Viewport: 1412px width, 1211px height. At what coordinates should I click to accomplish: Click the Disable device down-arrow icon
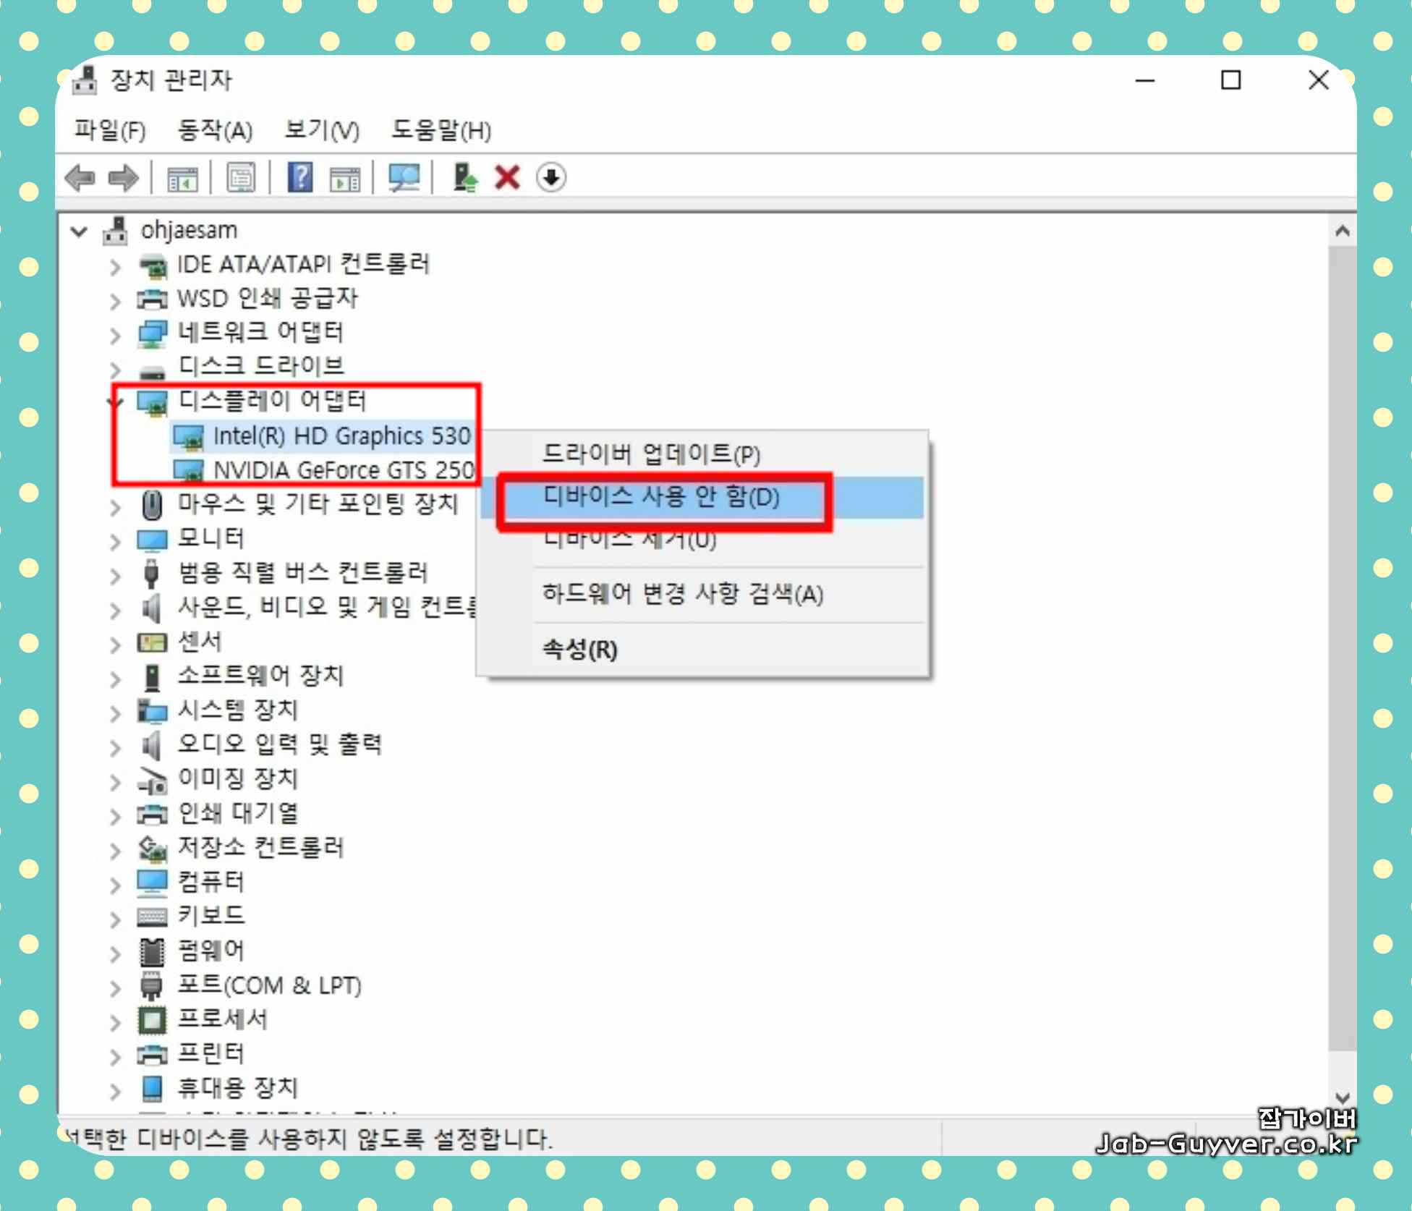pos(551,178)
